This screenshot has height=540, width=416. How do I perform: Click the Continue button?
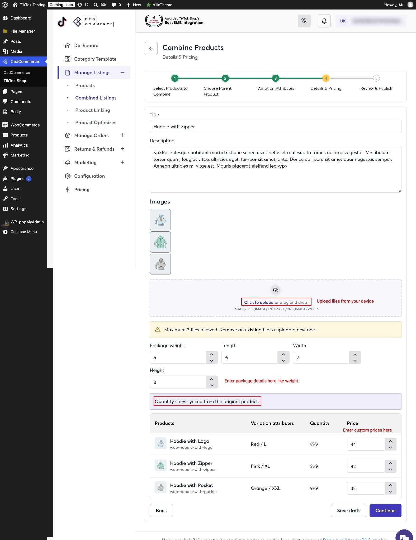[385, 510]
